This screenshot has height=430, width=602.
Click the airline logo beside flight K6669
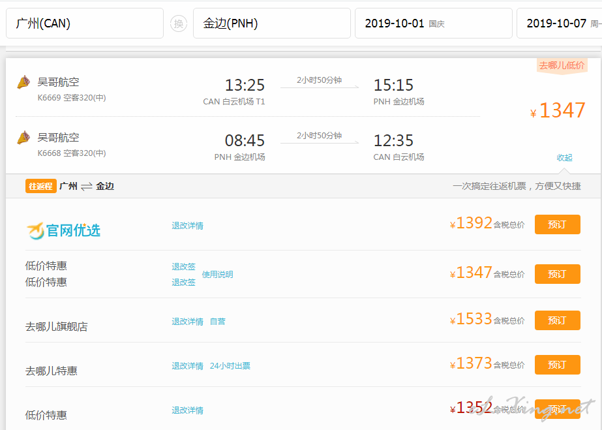point(23,82)
